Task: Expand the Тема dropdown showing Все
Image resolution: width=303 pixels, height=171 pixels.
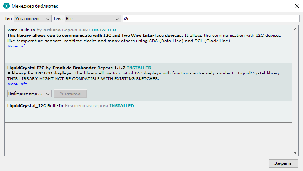Action: [93, 19]
